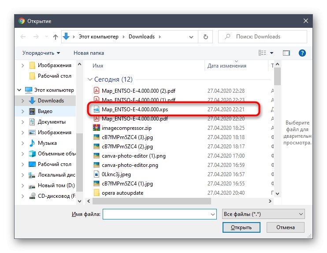Click the XPS document icon

(x=97, y=109)
